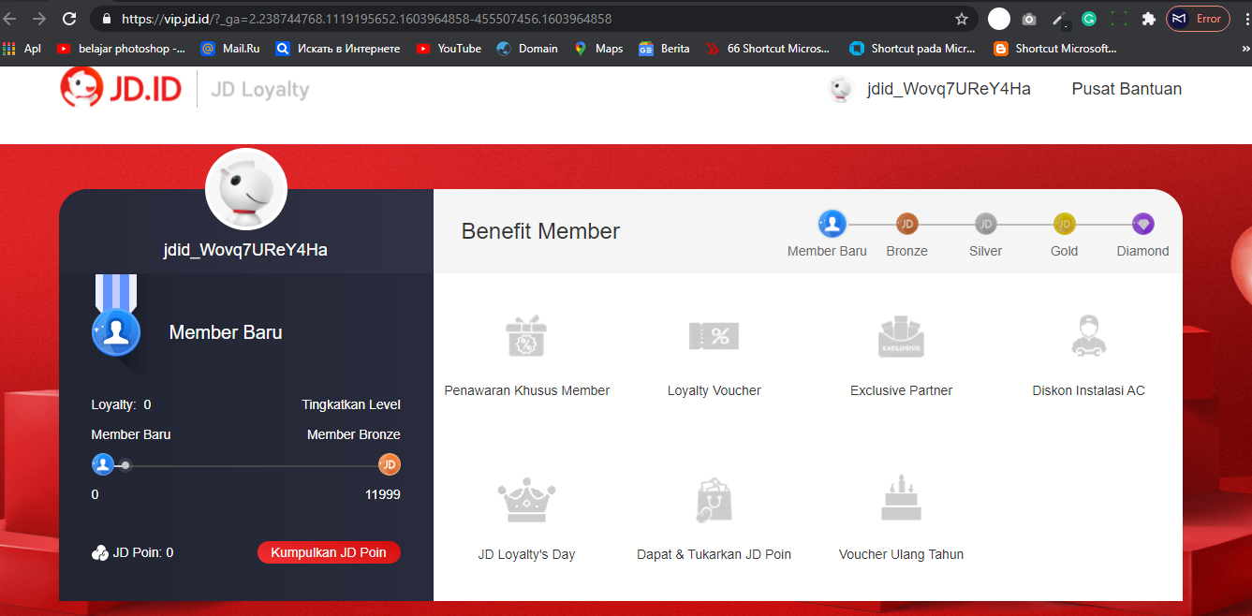Click the Bronze JD progress bar end icon

390,464
